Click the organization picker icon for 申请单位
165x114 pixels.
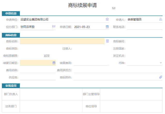(x=107, y=19)
